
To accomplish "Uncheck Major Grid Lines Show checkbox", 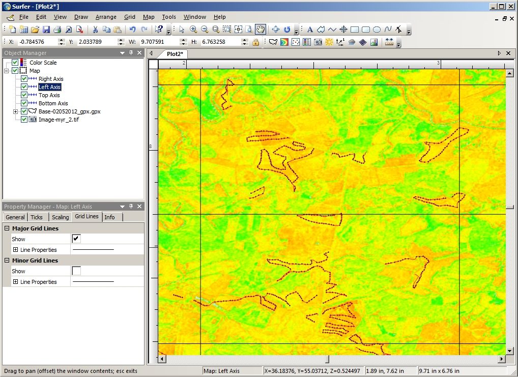I will coord(76,239).
